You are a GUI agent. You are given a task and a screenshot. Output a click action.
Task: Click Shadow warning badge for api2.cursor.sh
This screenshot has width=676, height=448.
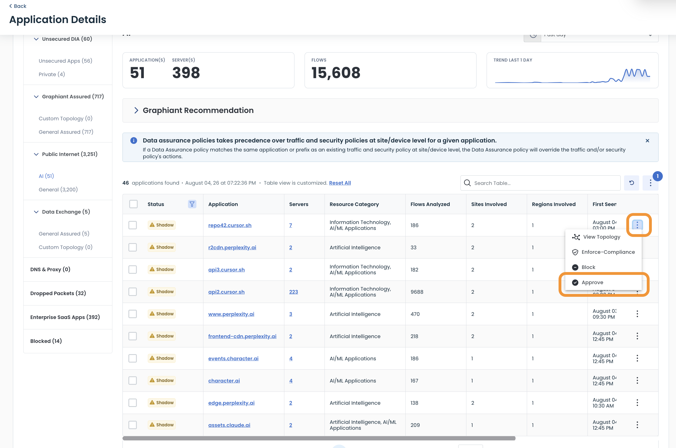point(161,291)
